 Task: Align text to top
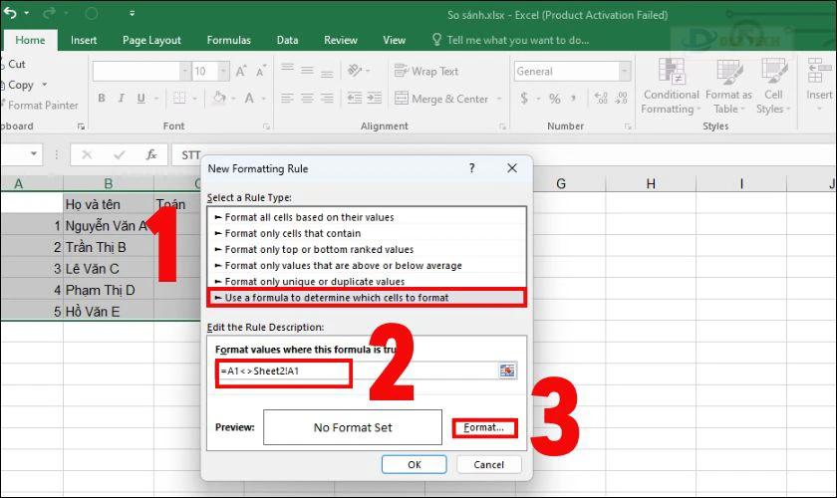287,69
